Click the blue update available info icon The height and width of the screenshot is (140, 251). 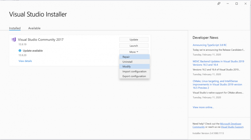[20, 50]
